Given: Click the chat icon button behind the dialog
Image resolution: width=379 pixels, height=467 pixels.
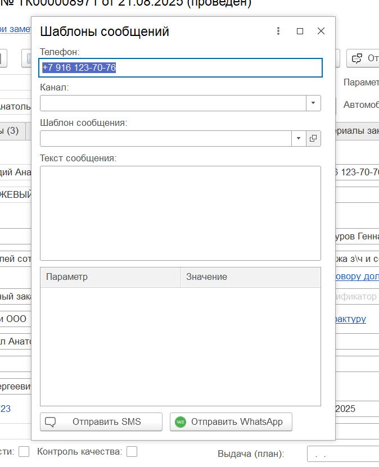Looking at the screenshot, I should tap(357, 58).
